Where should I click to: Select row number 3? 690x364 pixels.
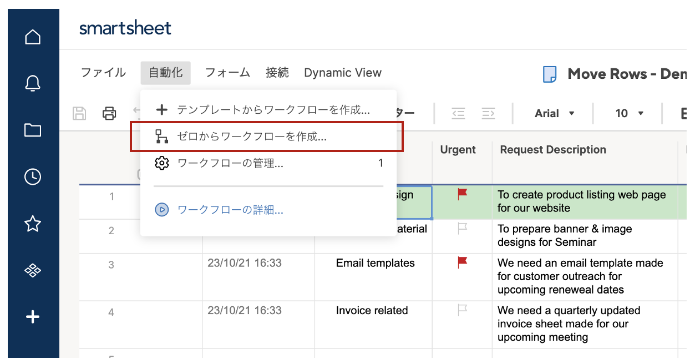pos(111,265)
